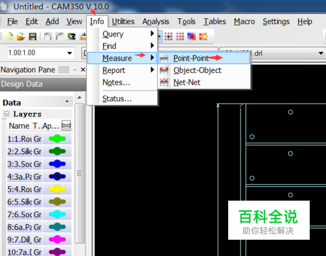The image size is (326, 256).
Task: Toggle the grid snap icon with crosshair
Action: point(168,36)
